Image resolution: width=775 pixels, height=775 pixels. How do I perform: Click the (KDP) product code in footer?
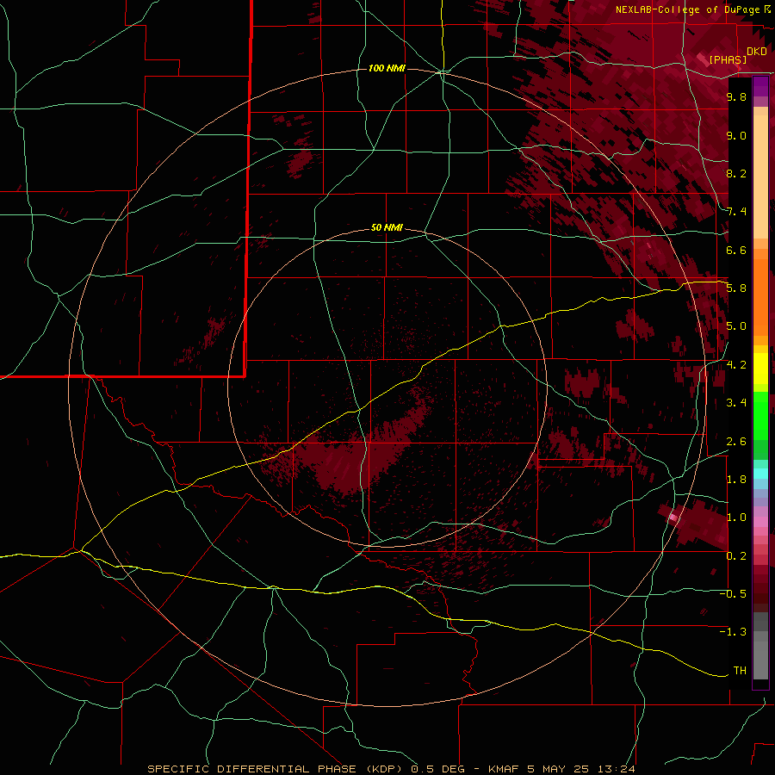[382, 769]
